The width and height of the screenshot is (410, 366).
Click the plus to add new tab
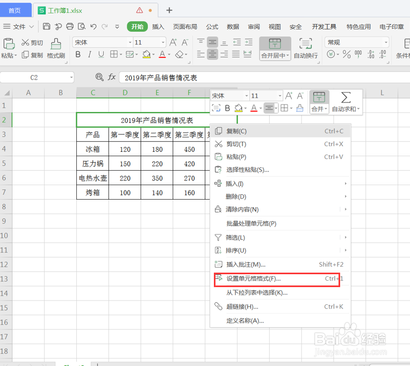[169, 10]
